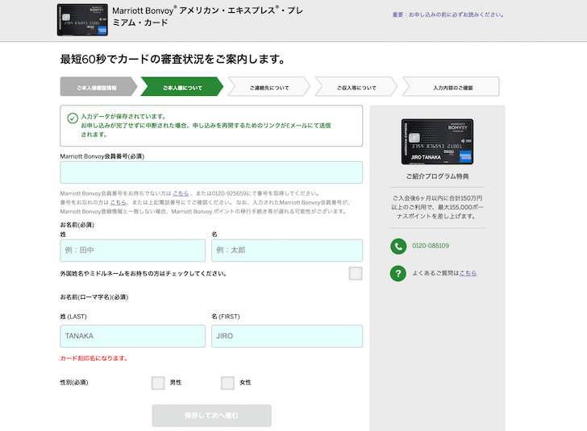Click the card image in the header
The height and width of the screenshot is (431, 587).
point(82,20)
